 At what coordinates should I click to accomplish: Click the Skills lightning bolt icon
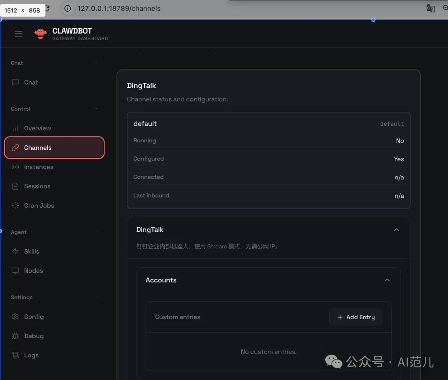(x=15, y=251)
